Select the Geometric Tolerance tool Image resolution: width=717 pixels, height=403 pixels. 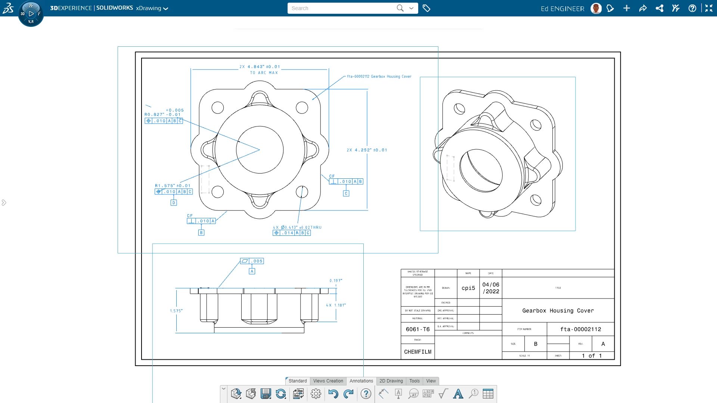[428, 394]
